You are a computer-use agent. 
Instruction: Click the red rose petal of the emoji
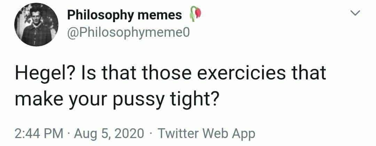coord(198,13)
